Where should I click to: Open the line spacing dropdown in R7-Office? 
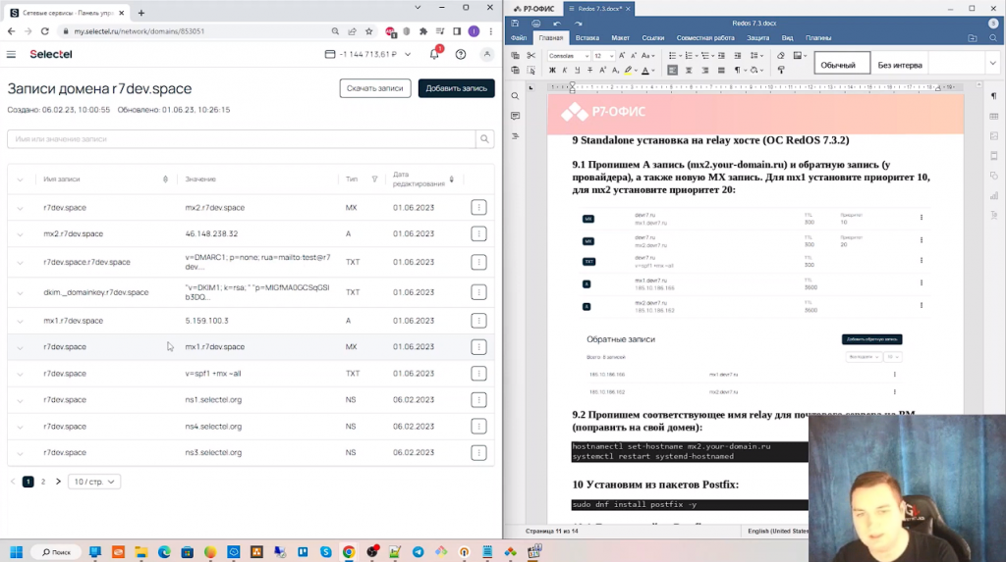coord(756,56)
